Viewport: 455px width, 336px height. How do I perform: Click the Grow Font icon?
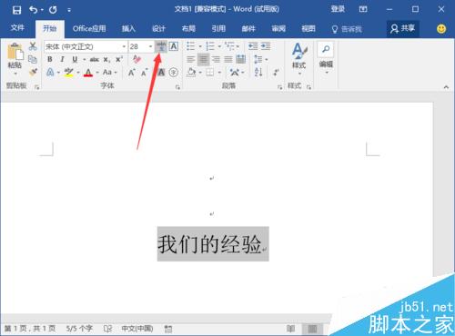point(131,73)
